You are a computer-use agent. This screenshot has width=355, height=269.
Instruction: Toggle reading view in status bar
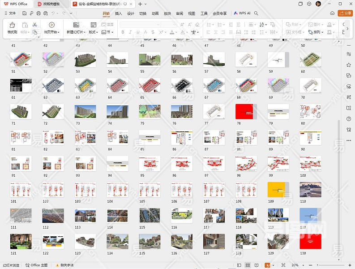[256, 265]
